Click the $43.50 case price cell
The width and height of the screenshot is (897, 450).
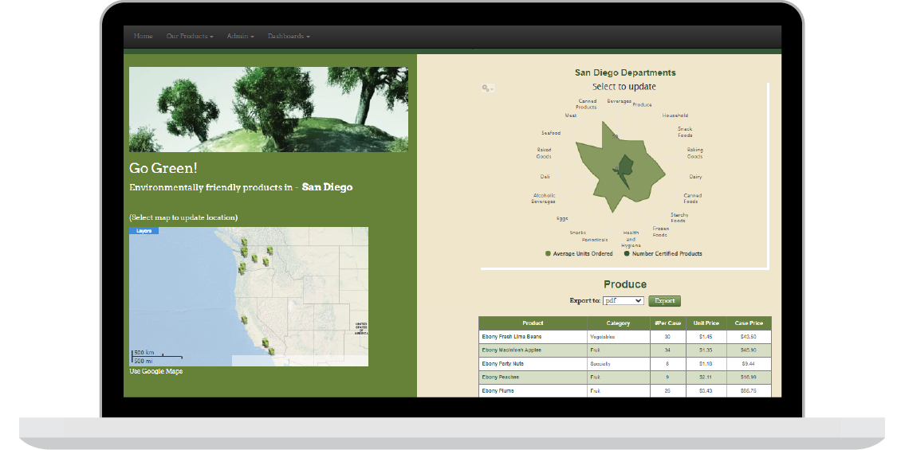tap(748, 337)
